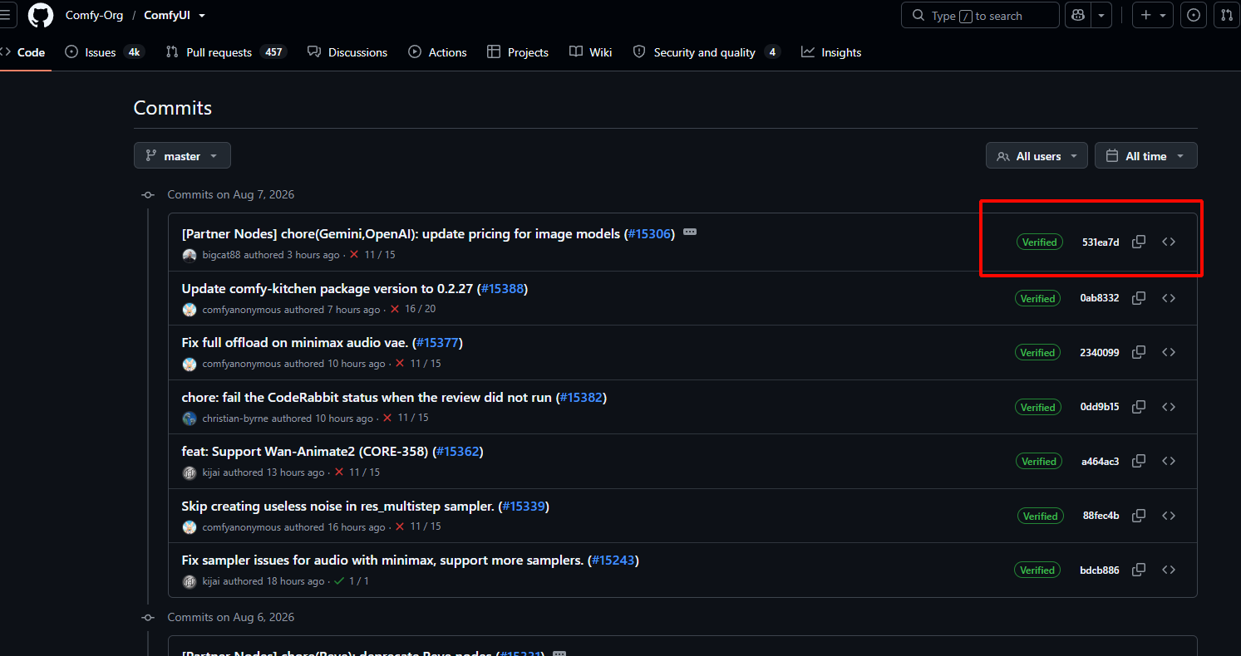
Task: Open pull request #15388 link
Action: [x=503, y=289]
